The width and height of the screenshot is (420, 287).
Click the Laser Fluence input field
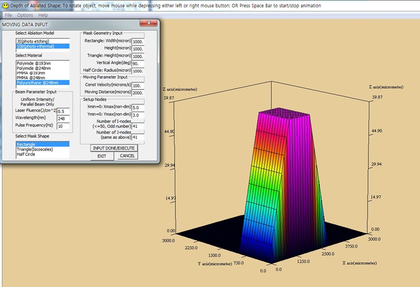point(63,111)
